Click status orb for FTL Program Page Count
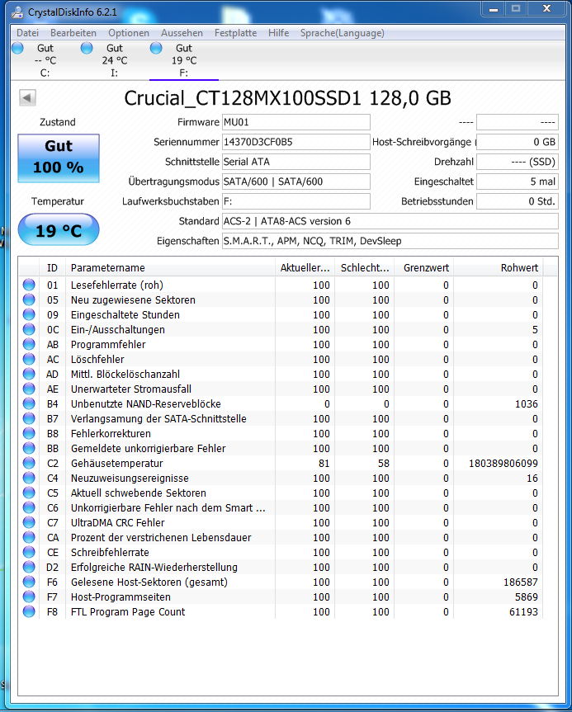 coord(29,611)
